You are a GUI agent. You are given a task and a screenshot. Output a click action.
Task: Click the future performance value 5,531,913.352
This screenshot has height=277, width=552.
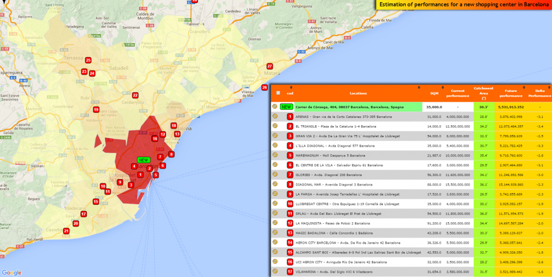click(x=510, y=107)
